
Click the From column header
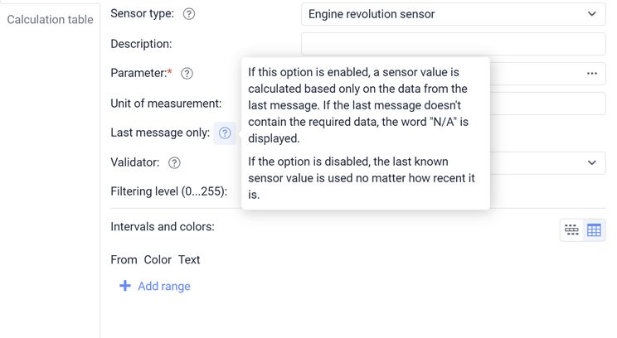[x=124, y=259]
